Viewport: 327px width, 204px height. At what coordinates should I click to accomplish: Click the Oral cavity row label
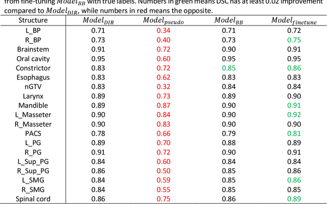(x=33, y=58)
